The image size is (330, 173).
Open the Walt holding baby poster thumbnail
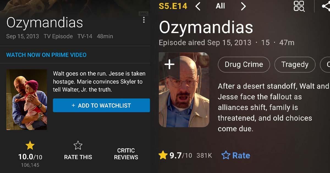point(27,100)
